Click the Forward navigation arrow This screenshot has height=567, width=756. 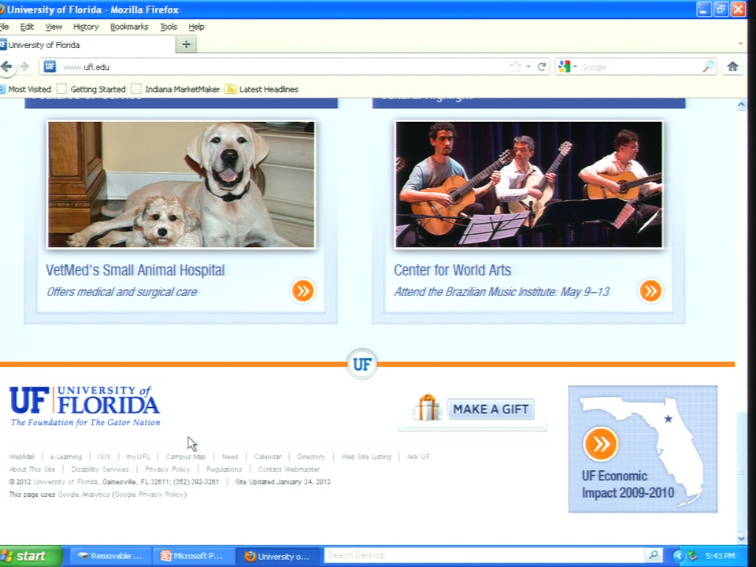coord(24,66)
